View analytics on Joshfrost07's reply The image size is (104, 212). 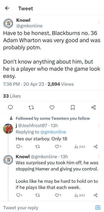pos(80,147)
